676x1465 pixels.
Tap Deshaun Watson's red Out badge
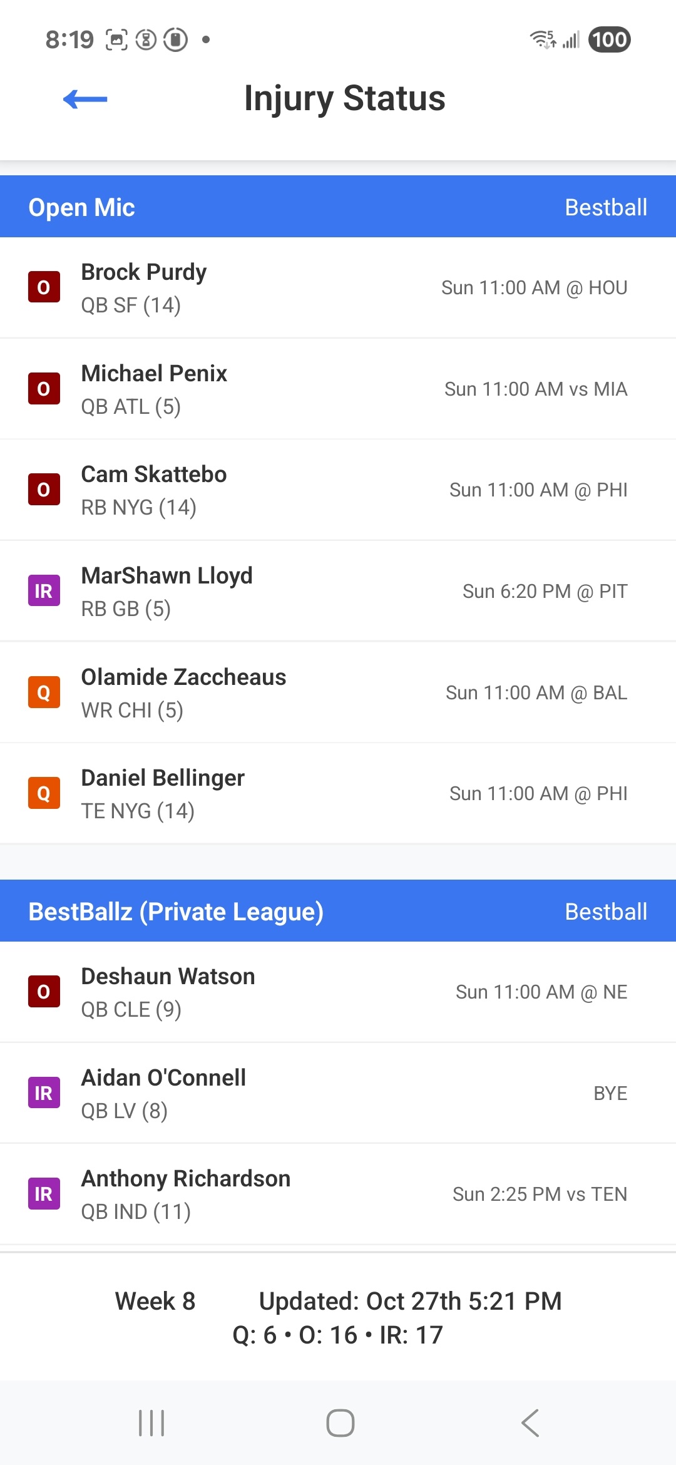pyautogui.click(x=44, y=992)
